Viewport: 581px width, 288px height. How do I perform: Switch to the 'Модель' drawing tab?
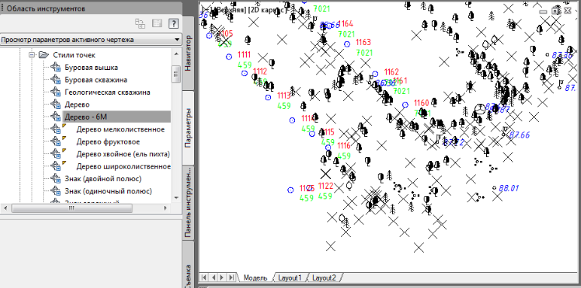[x=255, y=277]
